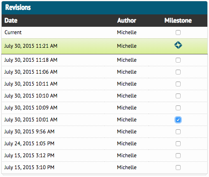Viewport: 209px width, 177px height.
Task: Tick milestone checkbox for July 30 11:06 AM
Action: coord(178,72)
